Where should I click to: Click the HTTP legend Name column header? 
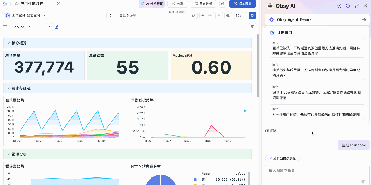[205, 173]
